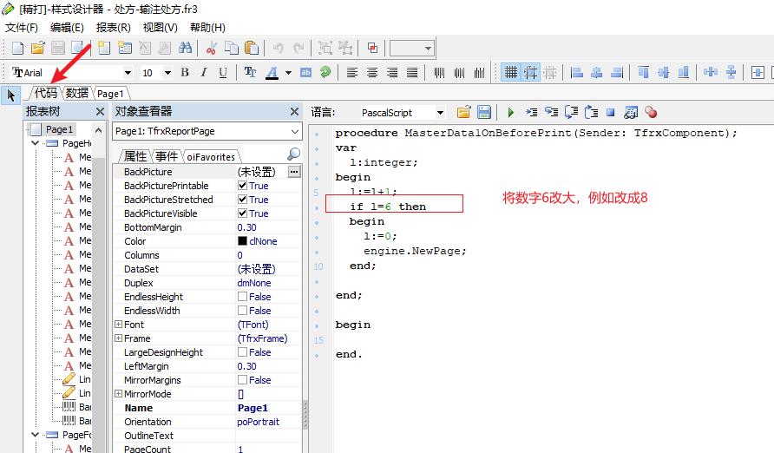Image resolution: width=774 pixels, height=453 pixels.
Task: Open the 报表(R) menu
Action: pyautogui.click(x=113, y=27)
